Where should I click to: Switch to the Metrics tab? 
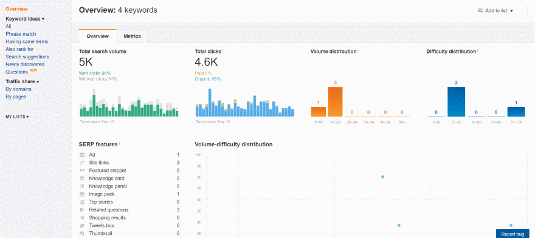pos(132,36)
